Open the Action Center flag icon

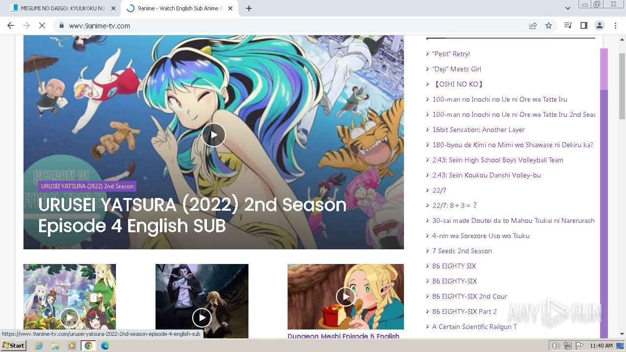(x=580, y=346)
